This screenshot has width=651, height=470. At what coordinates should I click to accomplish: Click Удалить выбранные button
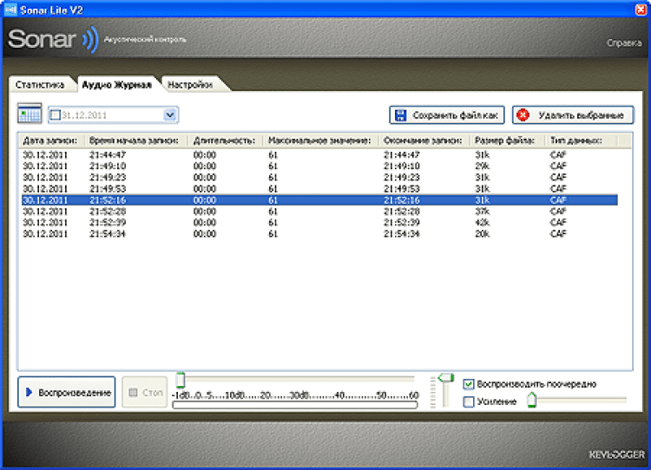573,115
